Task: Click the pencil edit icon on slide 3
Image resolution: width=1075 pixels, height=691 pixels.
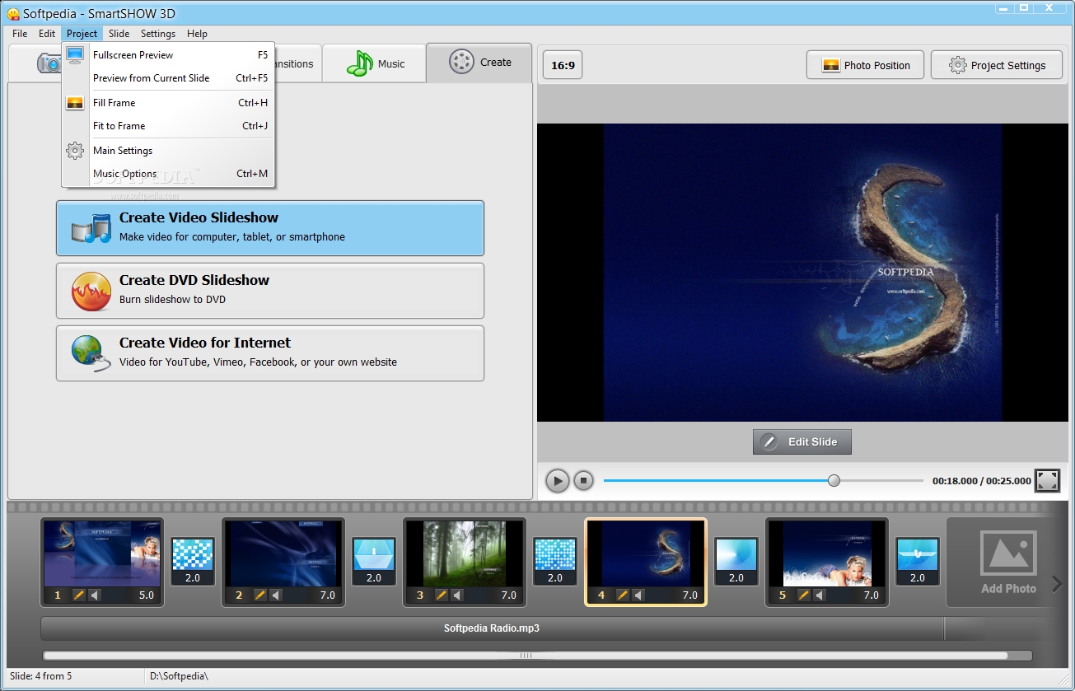Action: [442, 595]
